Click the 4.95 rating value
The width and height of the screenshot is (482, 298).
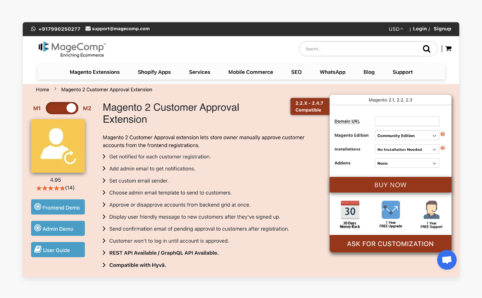[55, 180]
